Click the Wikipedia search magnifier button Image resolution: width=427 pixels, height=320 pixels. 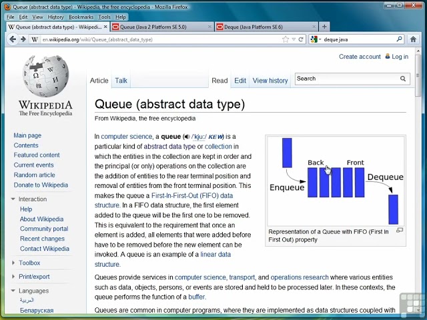(403, 79)
